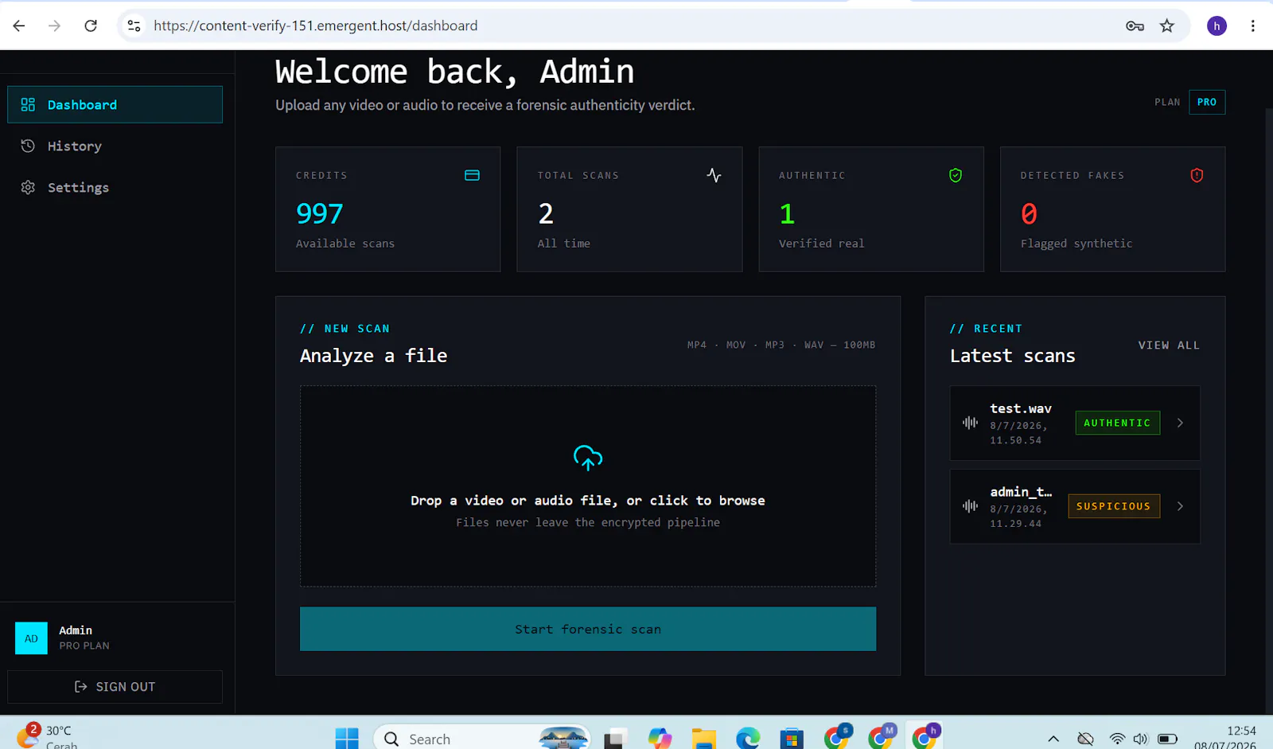The width and height of the screenshot is (1273, 749).
Task: Click the History clock icon
Action: 28,146
